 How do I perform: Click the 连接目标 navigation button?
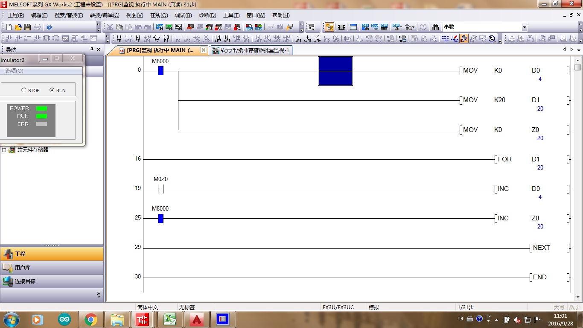25,281
